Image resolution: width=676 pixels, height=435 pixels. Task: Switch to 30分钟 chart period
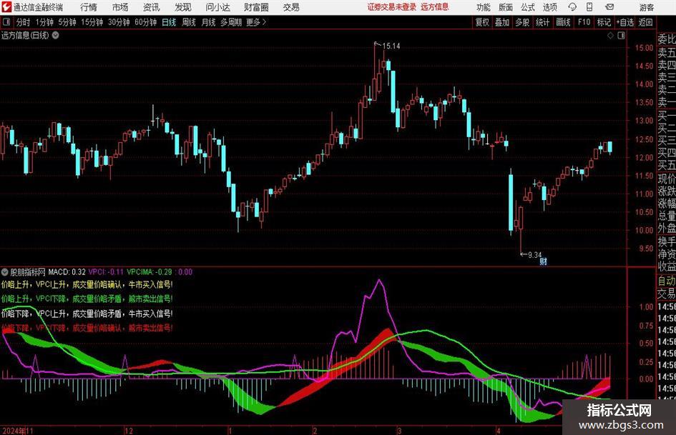point(119,22)
